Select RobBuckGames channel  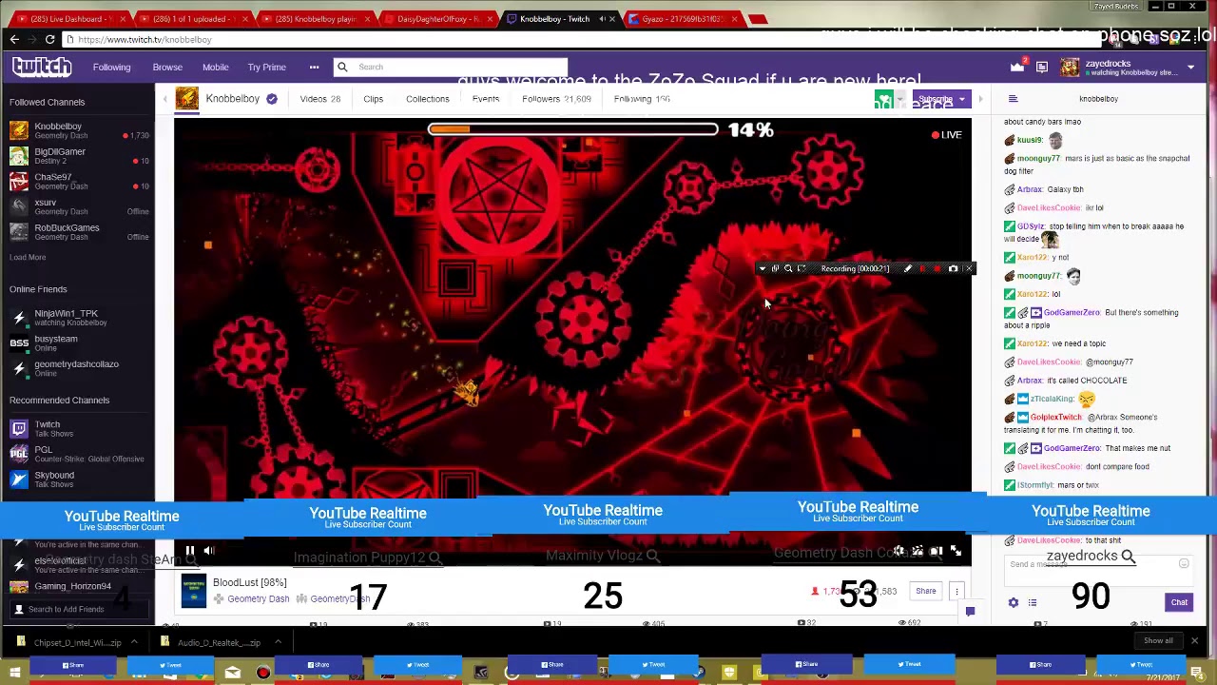(78, 232)
